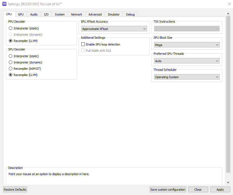
Task: Switch to the GPU tab
Action: coord(21,14)
